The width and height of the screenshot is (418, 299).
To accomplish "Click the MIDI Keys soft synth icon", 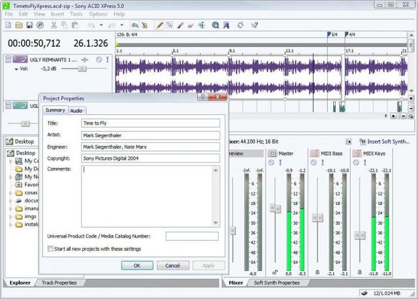I will (357, 153).
